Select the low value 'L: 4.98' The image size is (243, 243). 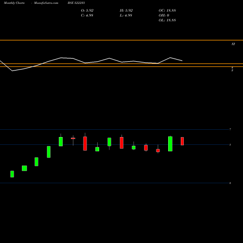coord(126,16)
